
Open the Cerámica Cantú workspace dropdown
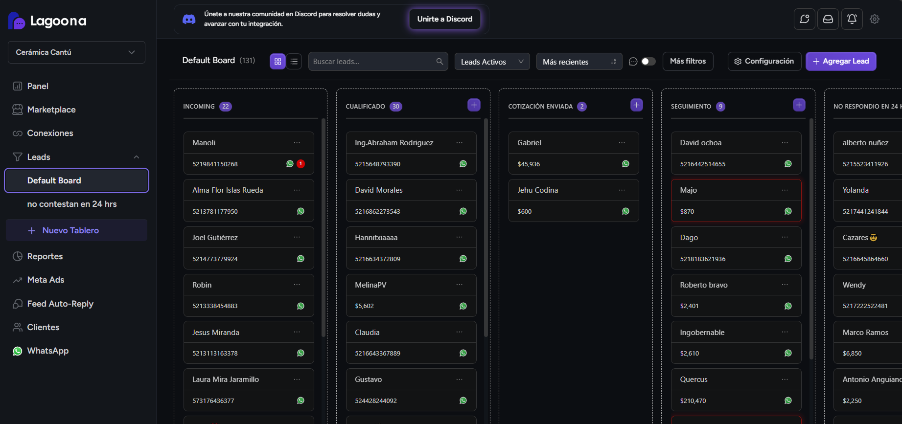click(x=76, y=52)
